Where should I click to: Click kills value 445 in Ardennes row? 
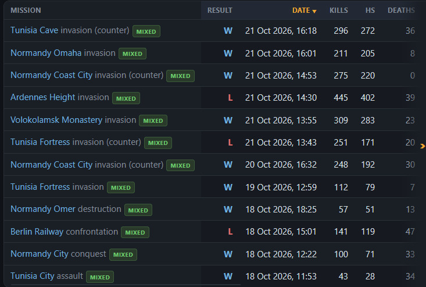(341, 98)
